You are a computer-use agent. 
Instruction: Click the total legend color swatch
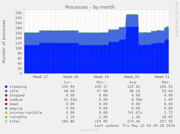tap(6, 121)
